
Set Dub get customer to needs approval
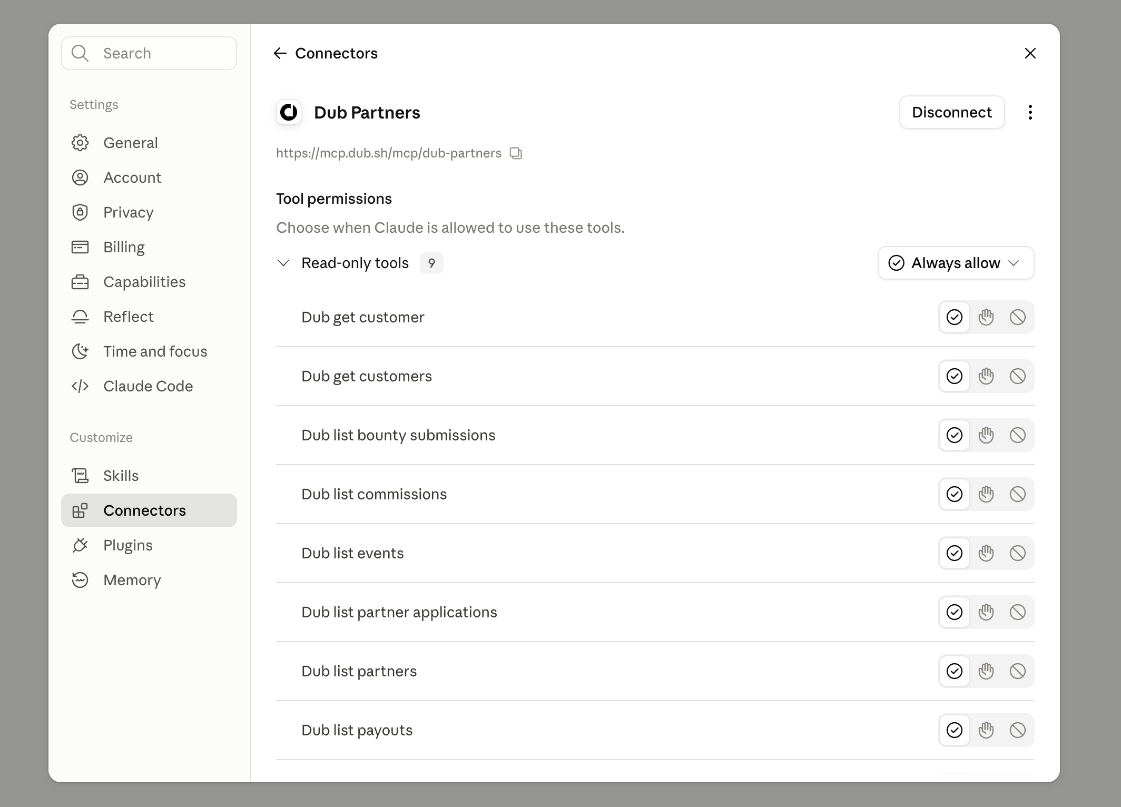986,317
